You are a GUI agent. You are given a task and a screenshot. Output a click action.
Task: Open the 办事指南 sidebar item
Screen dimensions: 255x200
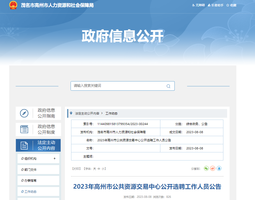[x=30, y=181]
